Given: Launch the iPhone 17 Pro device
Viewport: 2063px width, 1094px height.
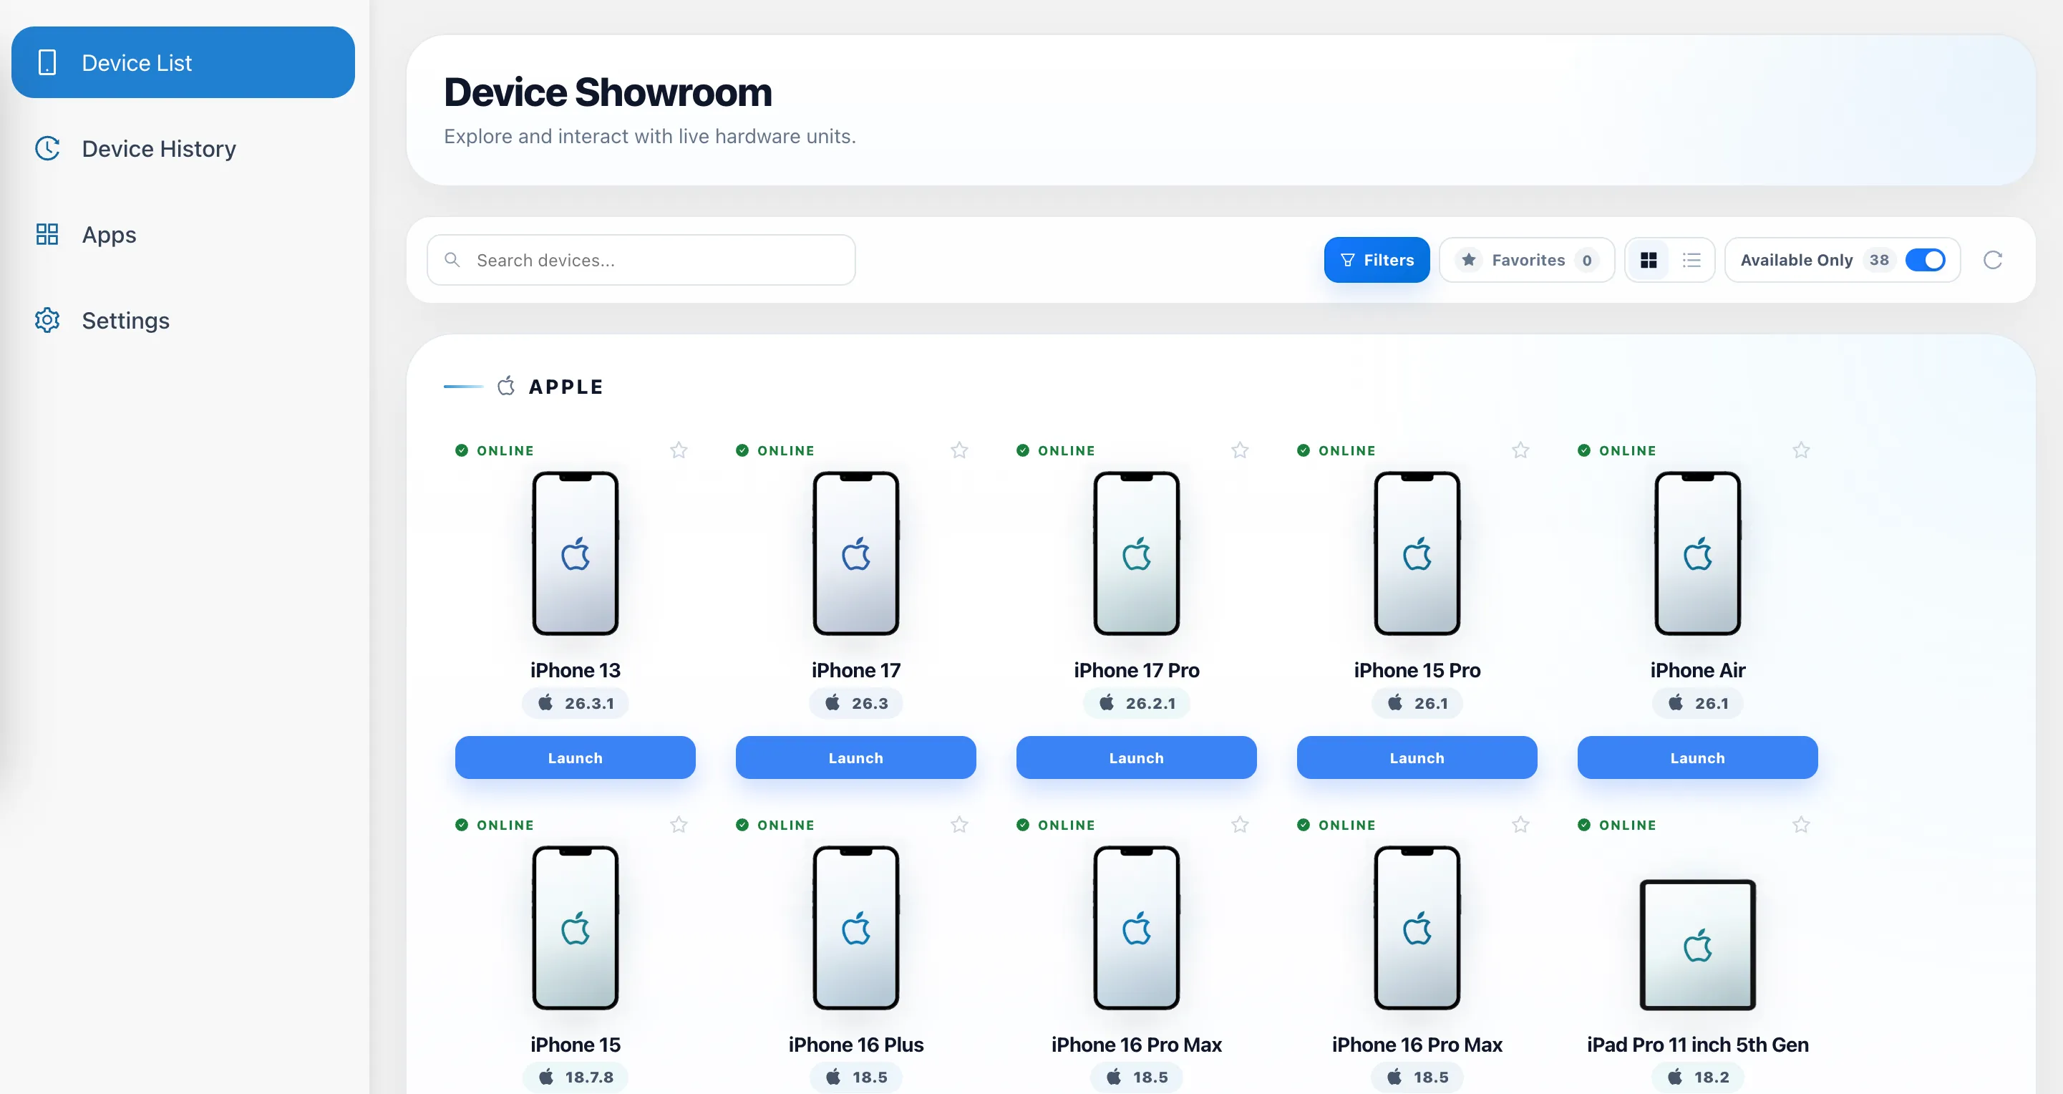Looking at the screenshot, I should tap(1137, 757).
